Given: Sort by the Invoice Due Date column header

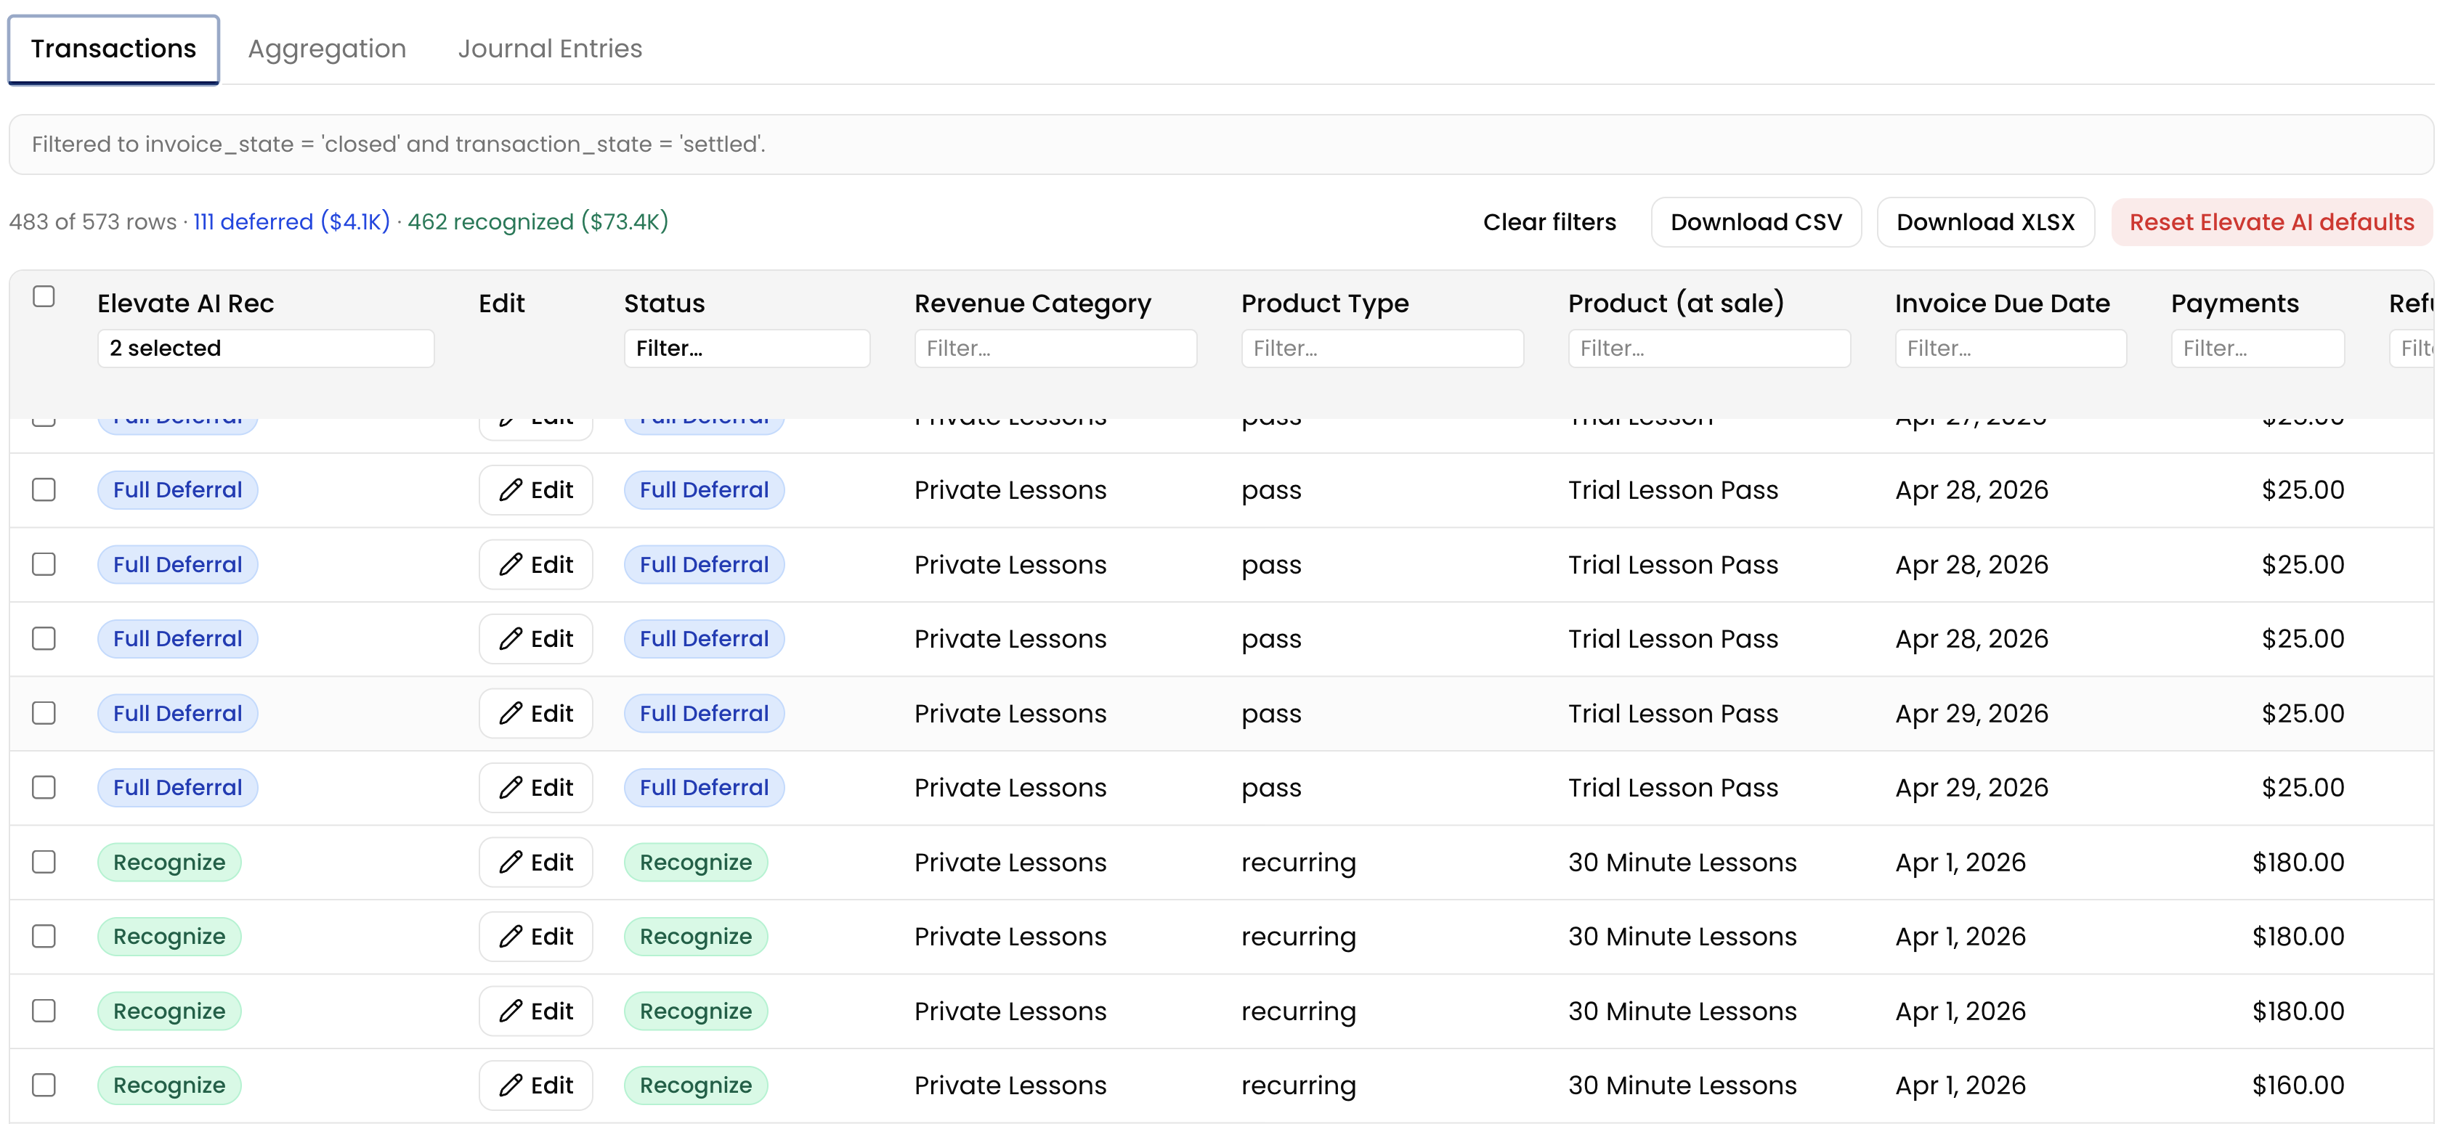Looking at the screenshot, I should click(2003, 304).
